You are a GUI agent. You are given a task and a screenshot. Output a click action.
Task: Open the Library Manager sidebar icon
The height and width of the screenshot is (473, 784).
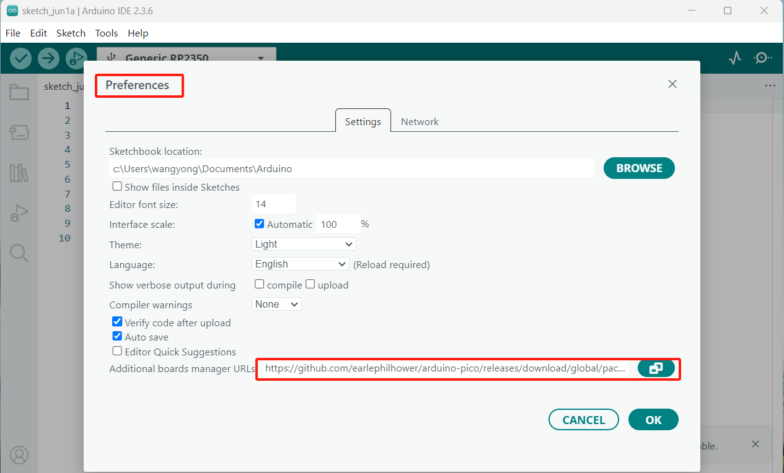click(19, 173)
